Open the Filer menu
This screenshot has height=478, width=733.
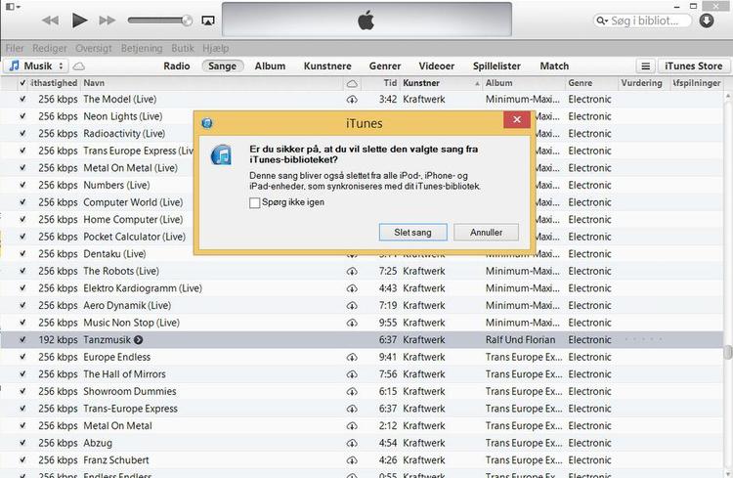tap(15, 48)
